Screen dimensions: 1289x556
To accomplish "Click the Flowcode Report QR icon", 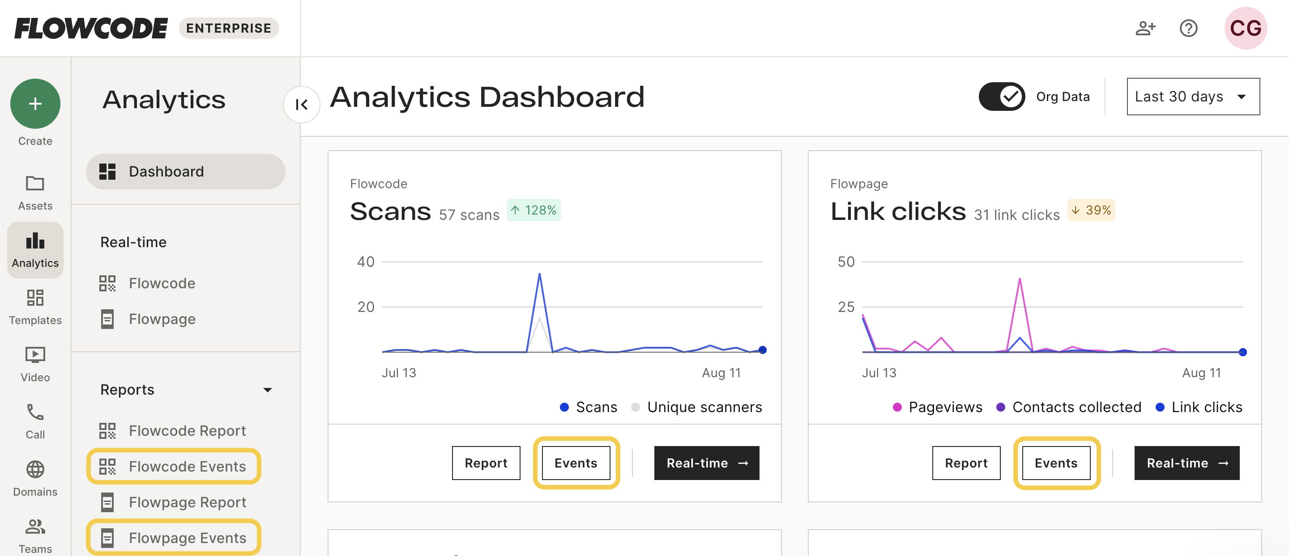I will pos(107,430).
